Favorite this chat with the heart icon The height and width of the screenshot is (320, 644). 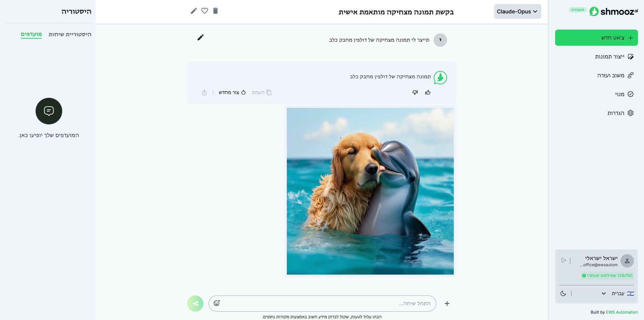(205, 11)
